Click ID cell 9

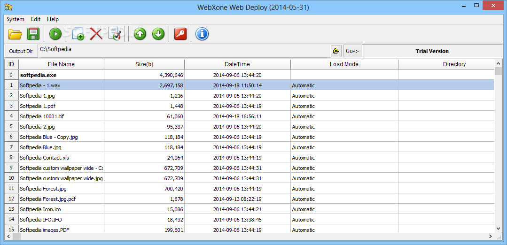(x=11, y=168)
